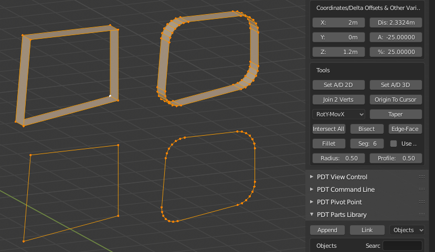Click the Search input in Parts Library
The image size is (435, 252).
(402, 246)
